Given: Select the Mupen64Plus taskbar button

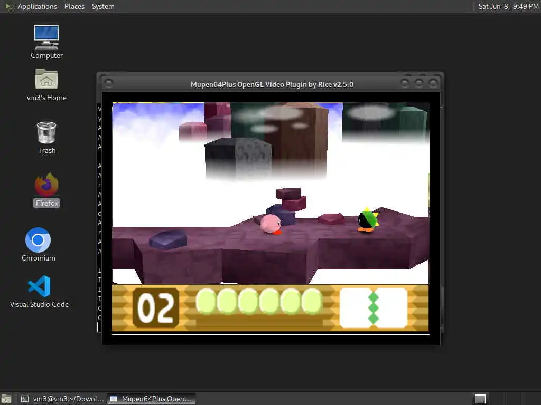Looking at the screenshot, I should pos(151,399).
